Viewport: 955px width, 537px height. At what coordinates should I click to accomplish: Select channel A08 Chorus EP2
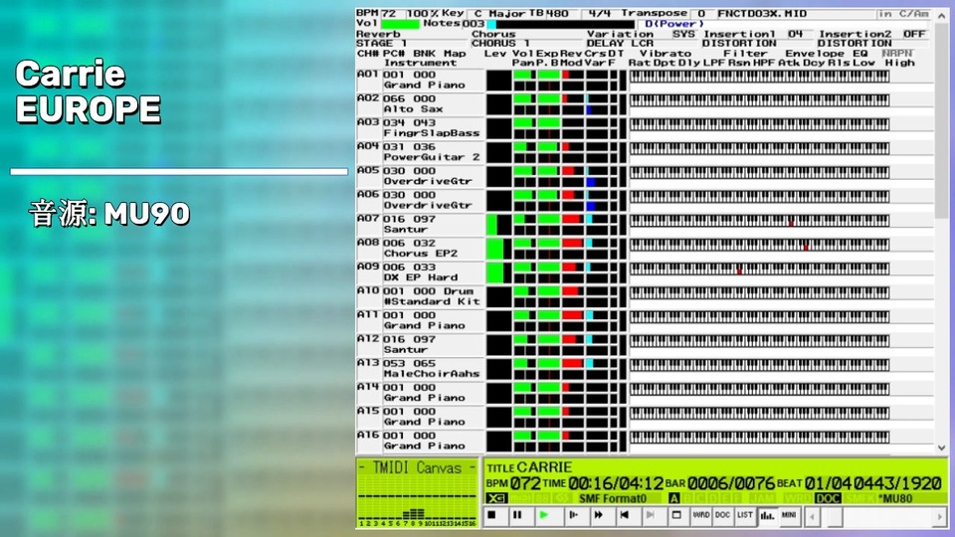(x=420, y=248)
